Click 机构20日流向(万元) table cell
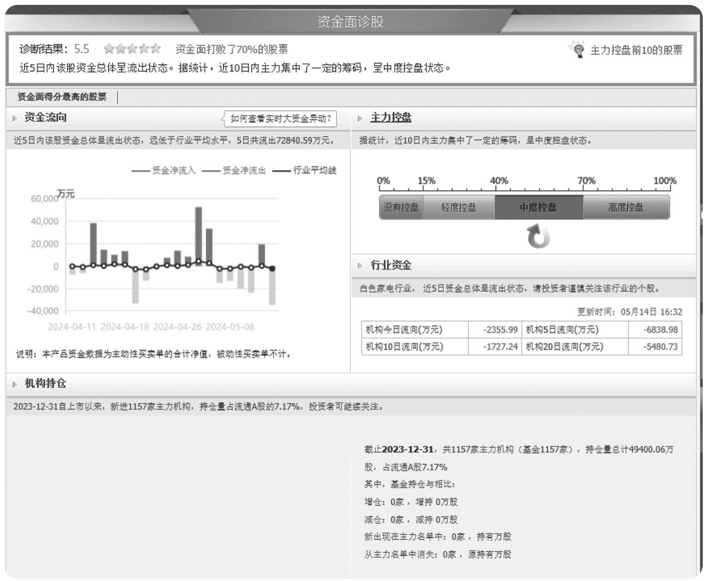Image resolution: width=705 pixels, height=581 pixels. pos(575,347)
